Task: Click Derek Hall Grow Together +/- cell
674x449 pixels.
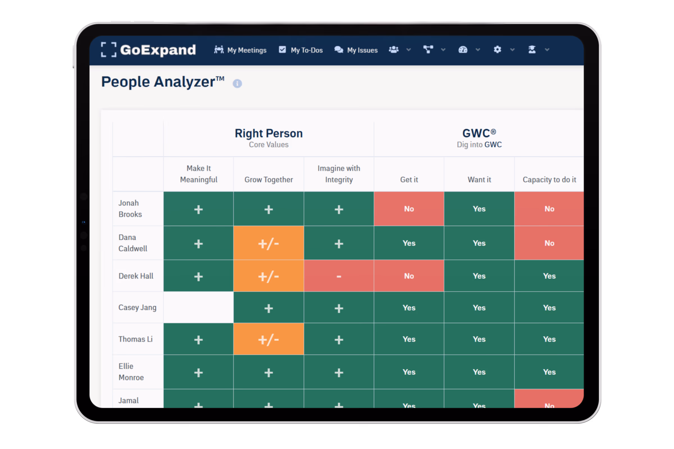Action: point(268,276)
